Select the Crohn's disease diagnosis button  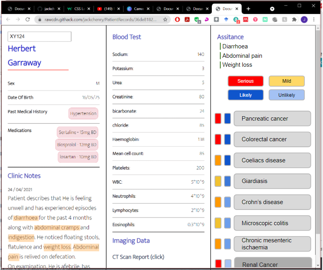coord(272,202)
